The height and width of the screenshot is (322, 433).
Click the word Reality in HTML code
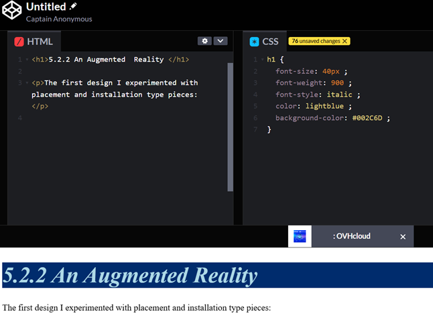pos(149,60)
